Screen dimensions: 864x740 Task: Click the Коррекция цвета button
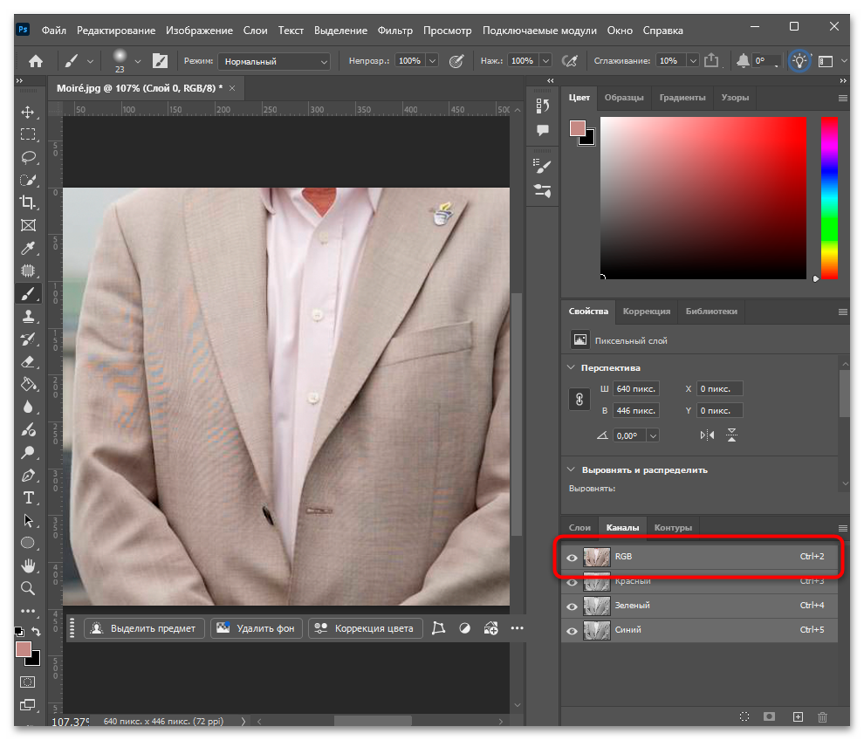(366, 628)
